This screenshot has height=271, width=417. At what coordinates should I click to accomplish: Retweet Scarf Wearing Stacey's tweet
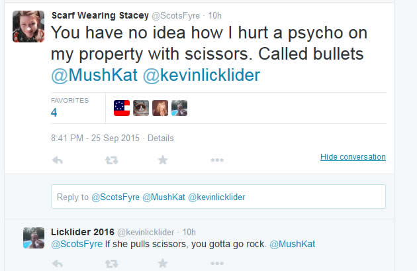coord(112,160)
